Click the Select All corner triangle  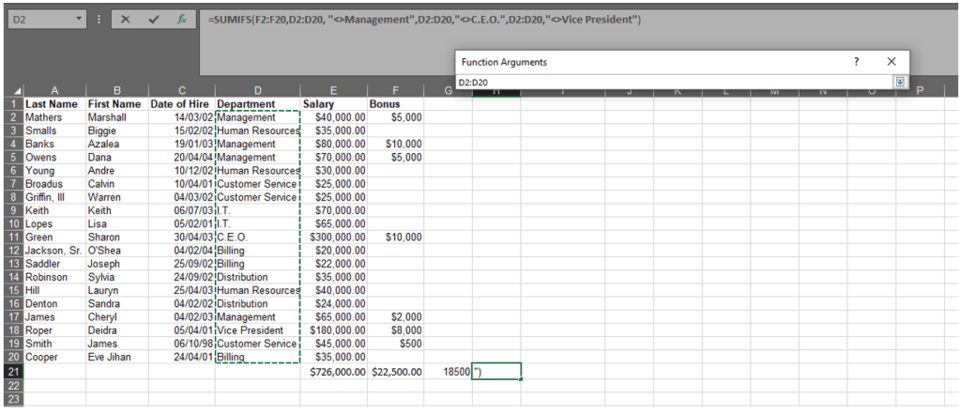[12, 91]
